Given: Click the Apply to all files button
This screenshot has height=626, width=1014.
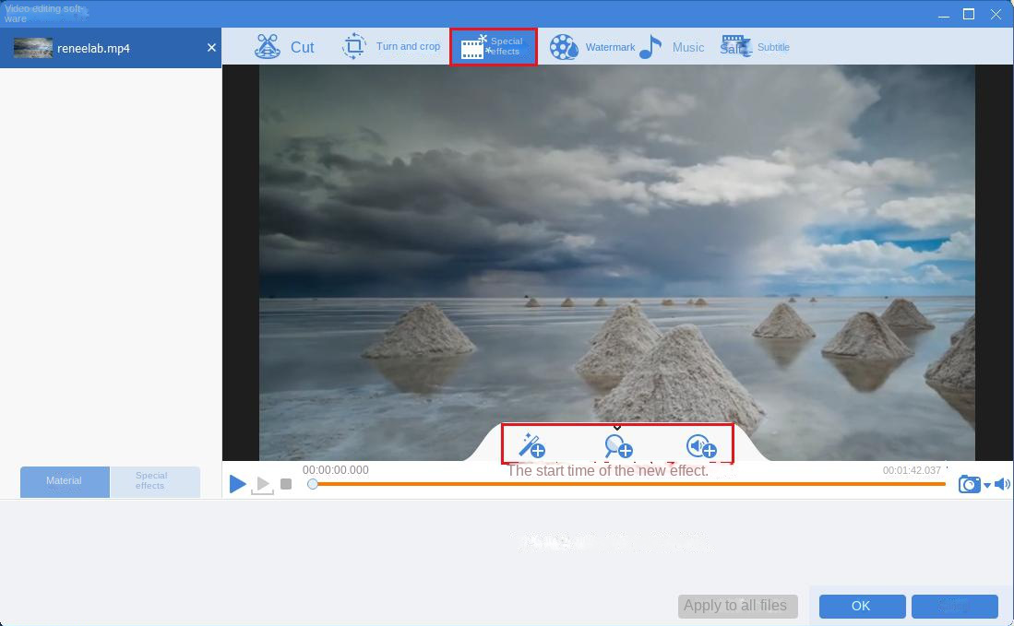Looking at the screenshot, I should point(736,606).
